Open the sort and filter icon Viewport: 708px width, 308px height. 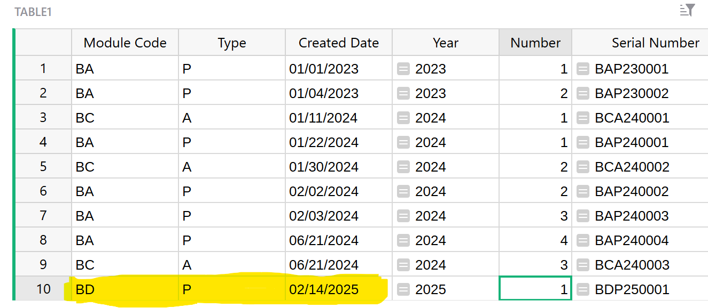687,10
